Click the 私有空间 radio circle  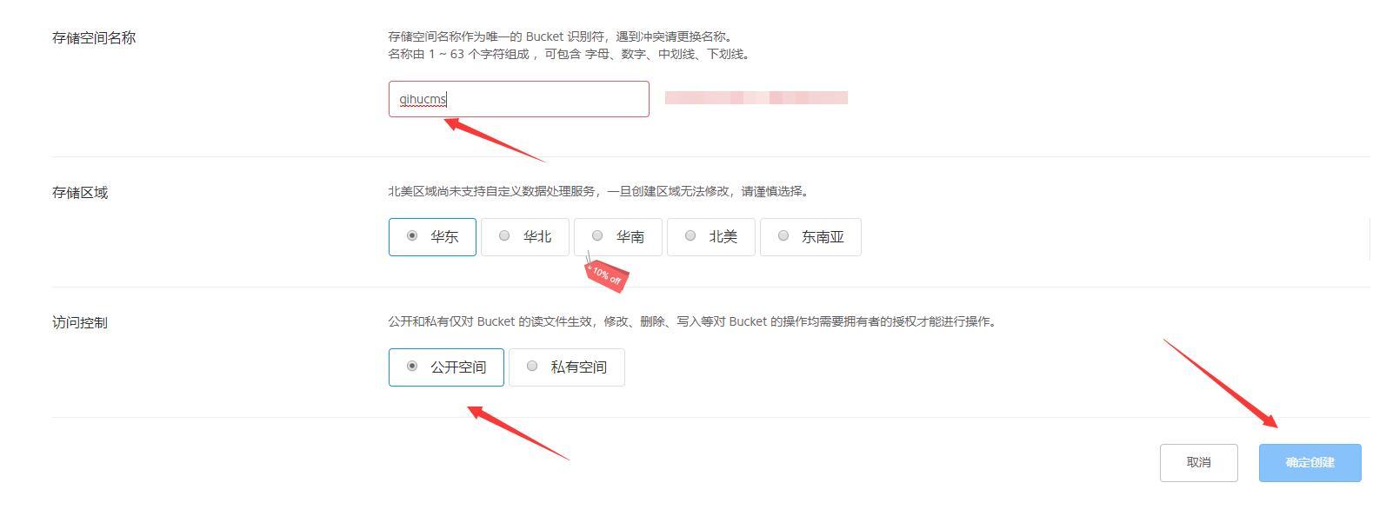pos(532,366)
